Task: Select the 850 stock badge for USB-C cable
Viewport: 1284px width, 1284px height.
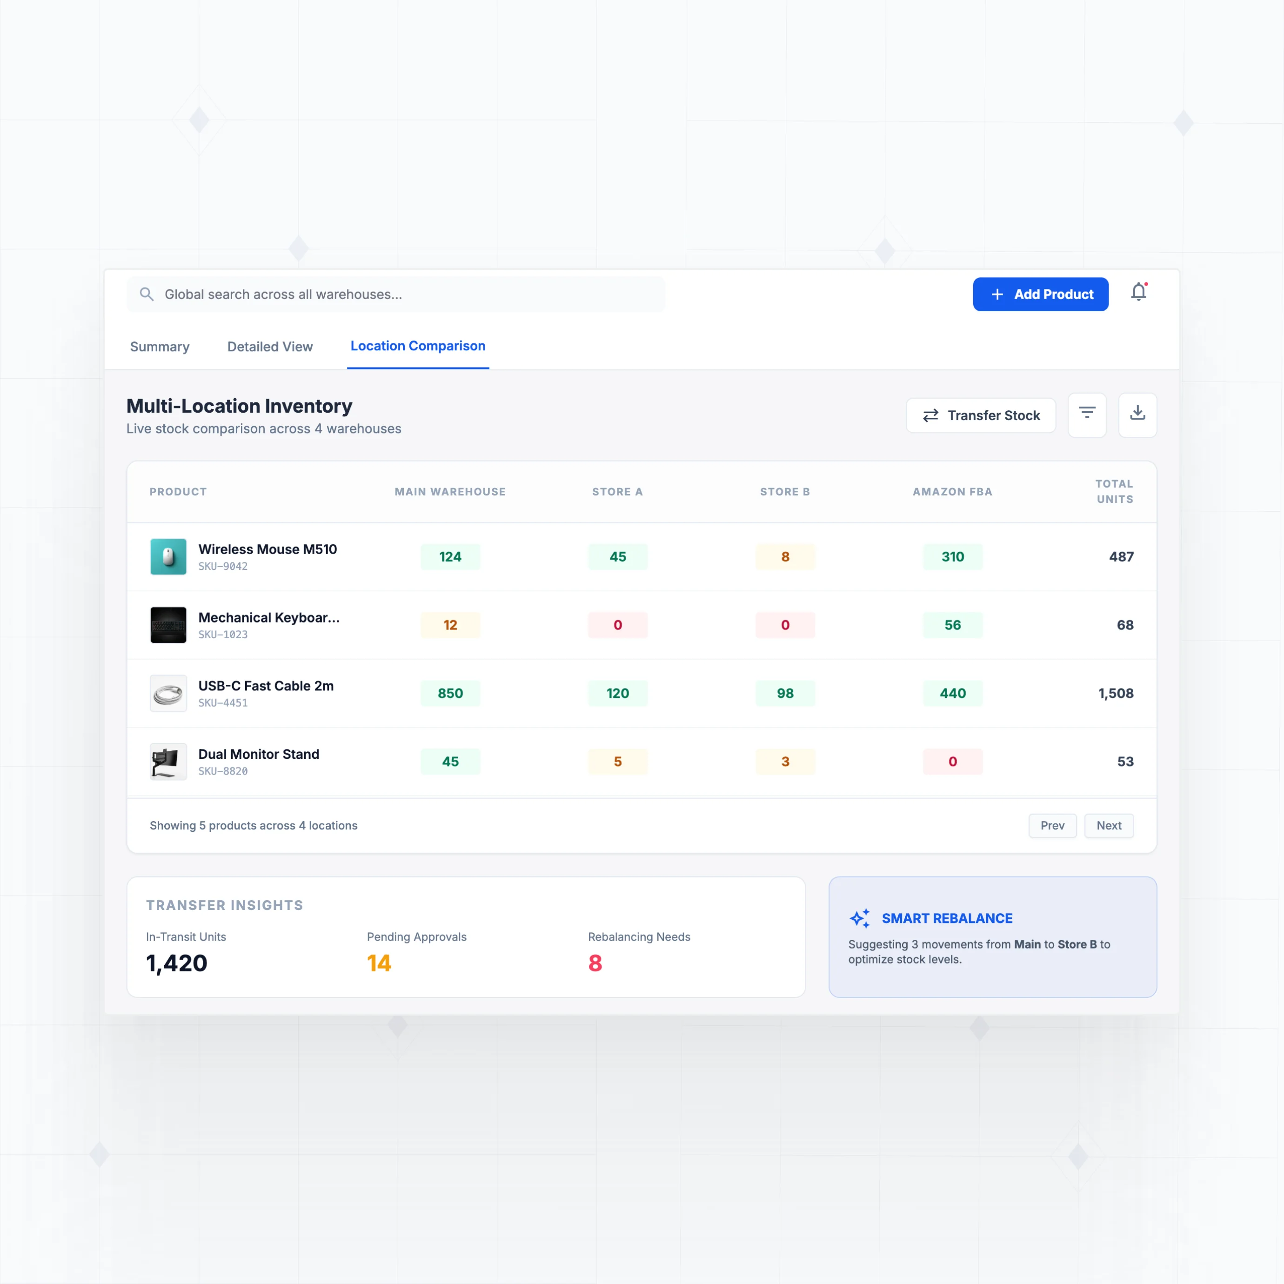Action: pos(450,693)
